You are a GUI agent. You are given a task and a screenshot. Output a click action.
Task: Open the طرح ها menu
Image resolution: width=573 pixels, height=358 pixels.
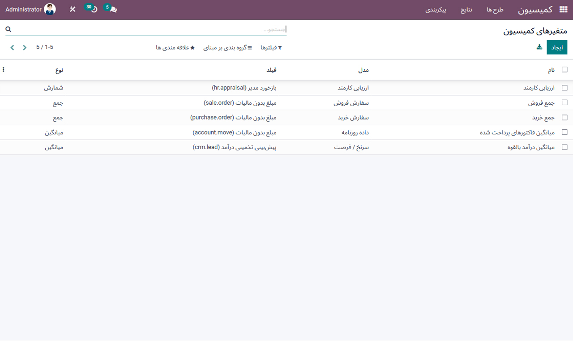[494, 9]
